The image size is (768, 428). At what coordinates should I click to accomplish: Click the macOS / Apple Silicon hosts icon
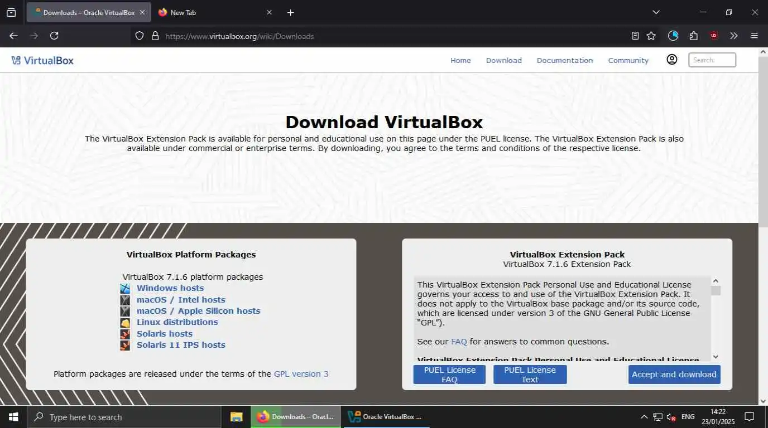pos(125,311)
